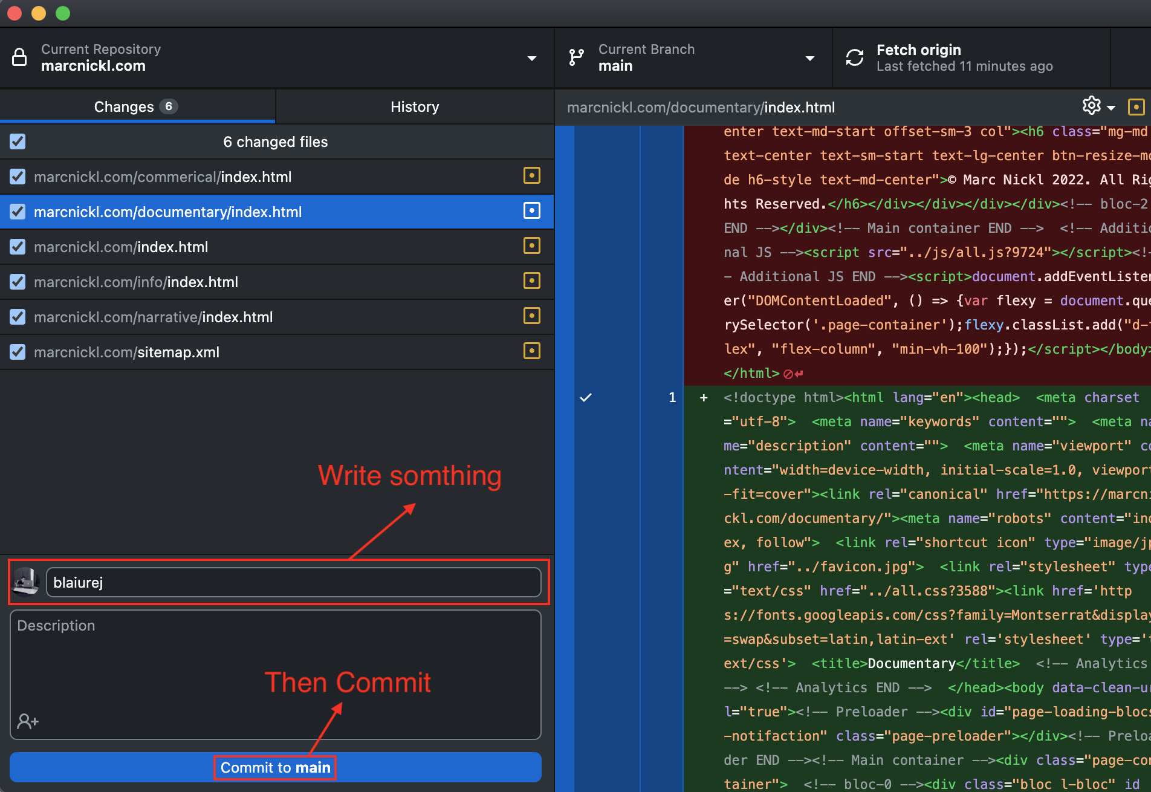
Task: Click the modified status icon for sitemap.xml
Action: 531,351
